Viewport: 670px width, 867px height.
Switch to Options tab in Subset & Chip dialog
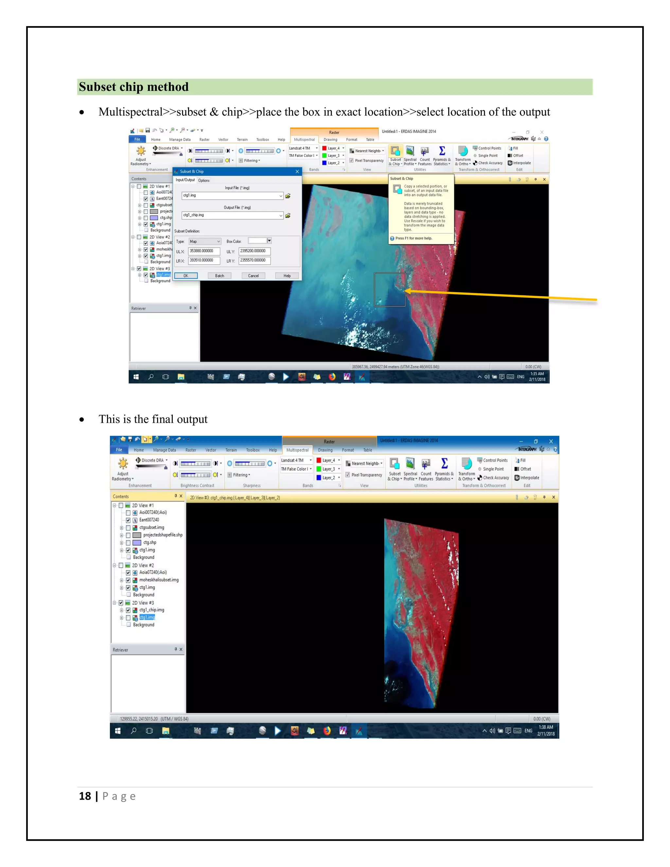point(204,181)
